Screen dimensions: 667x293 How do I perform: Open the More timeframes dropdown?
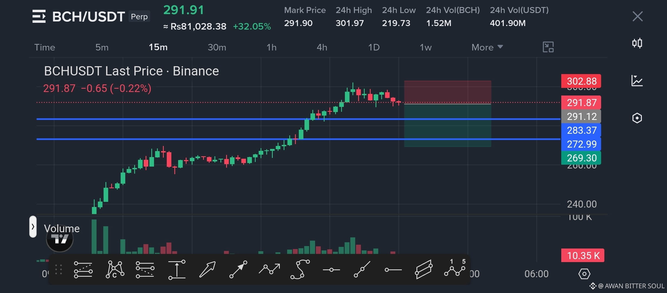click(x=487, y=47)
